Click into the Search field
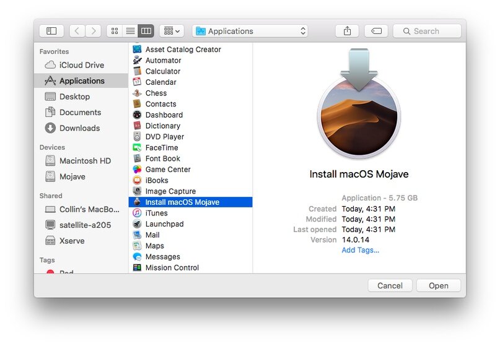 (x=428, y=31)
